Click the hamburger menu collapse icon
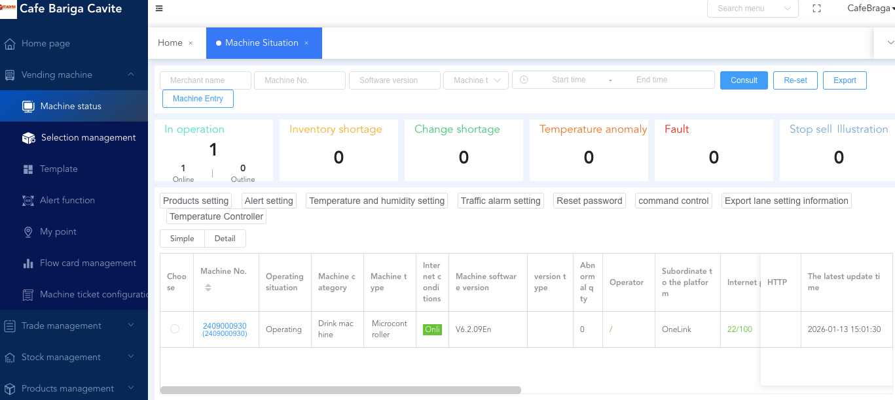Screen dimensions: 895x400 click(x=159, y=8)
